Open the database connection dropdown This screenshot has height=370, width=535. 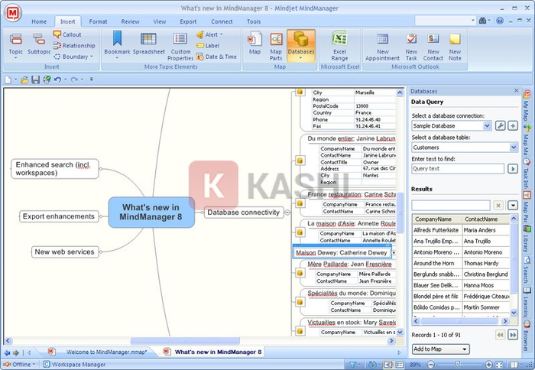coord(487,125)
